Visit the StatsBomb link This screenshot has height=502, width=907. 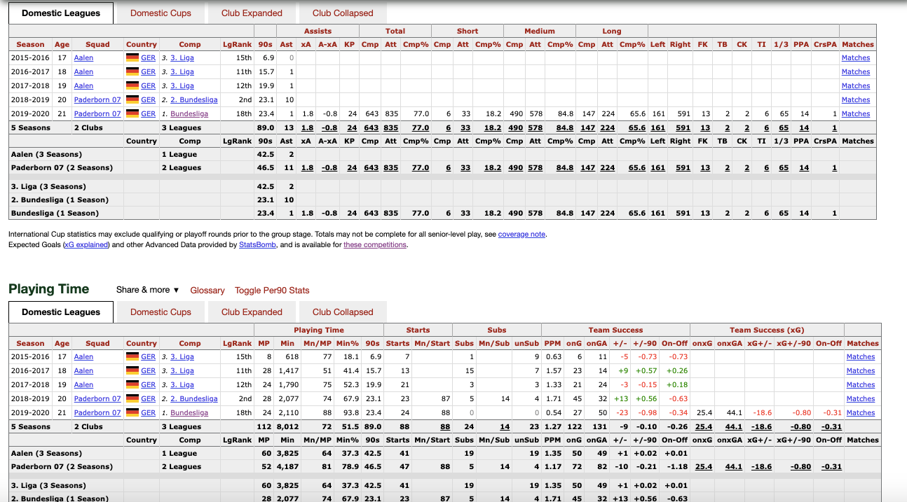257,245
